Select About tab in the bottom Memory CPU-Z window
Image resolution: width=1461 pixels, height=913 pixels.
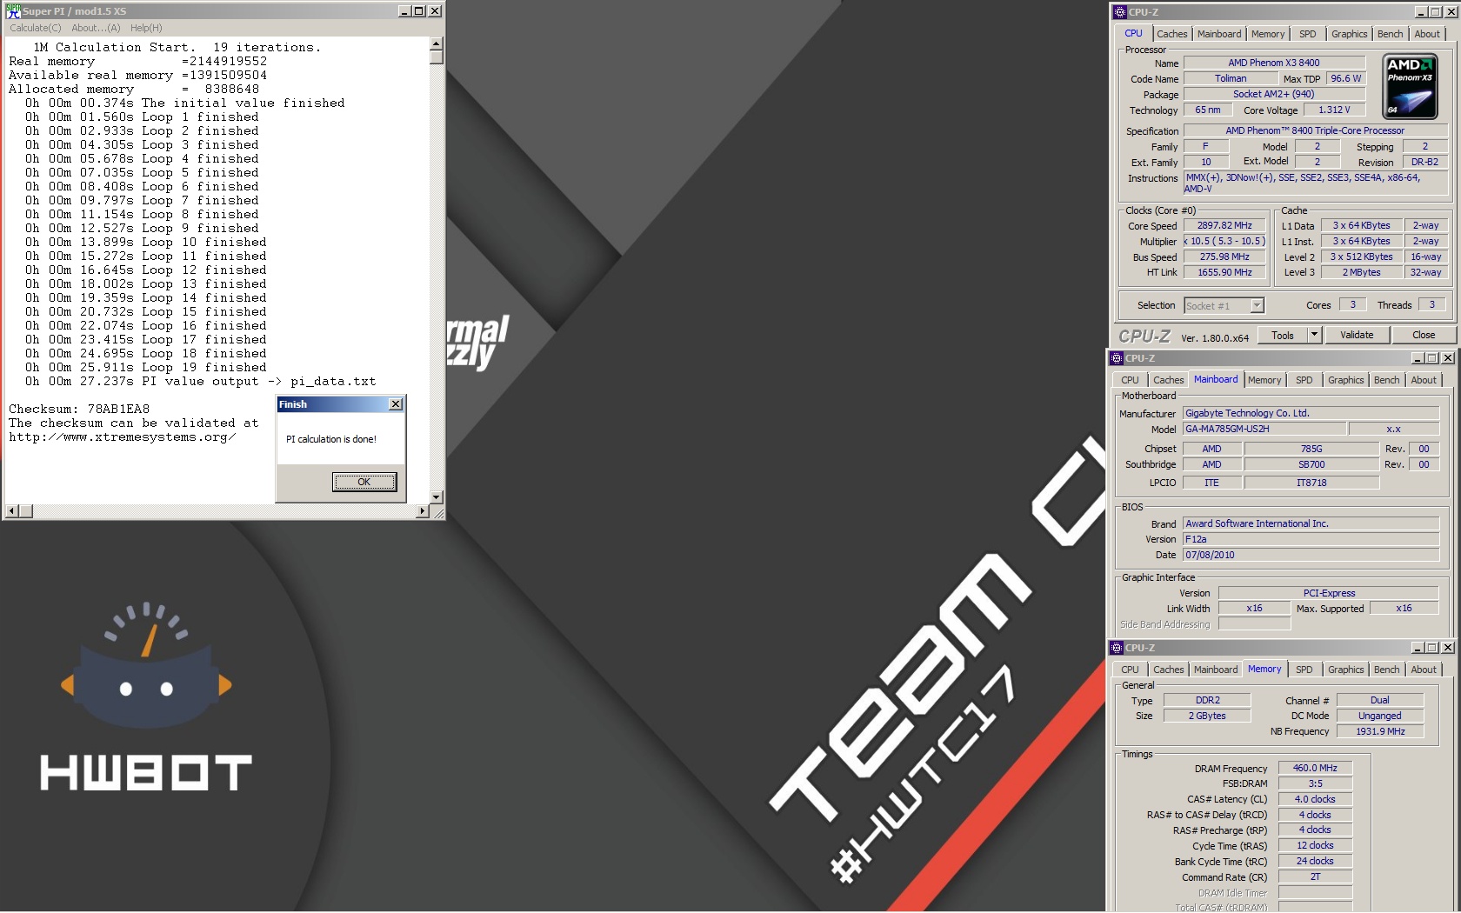click(x=1424, y=670)
